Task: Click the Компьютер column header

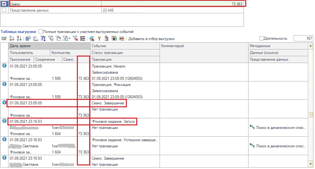Action: (x=70, y=53)
